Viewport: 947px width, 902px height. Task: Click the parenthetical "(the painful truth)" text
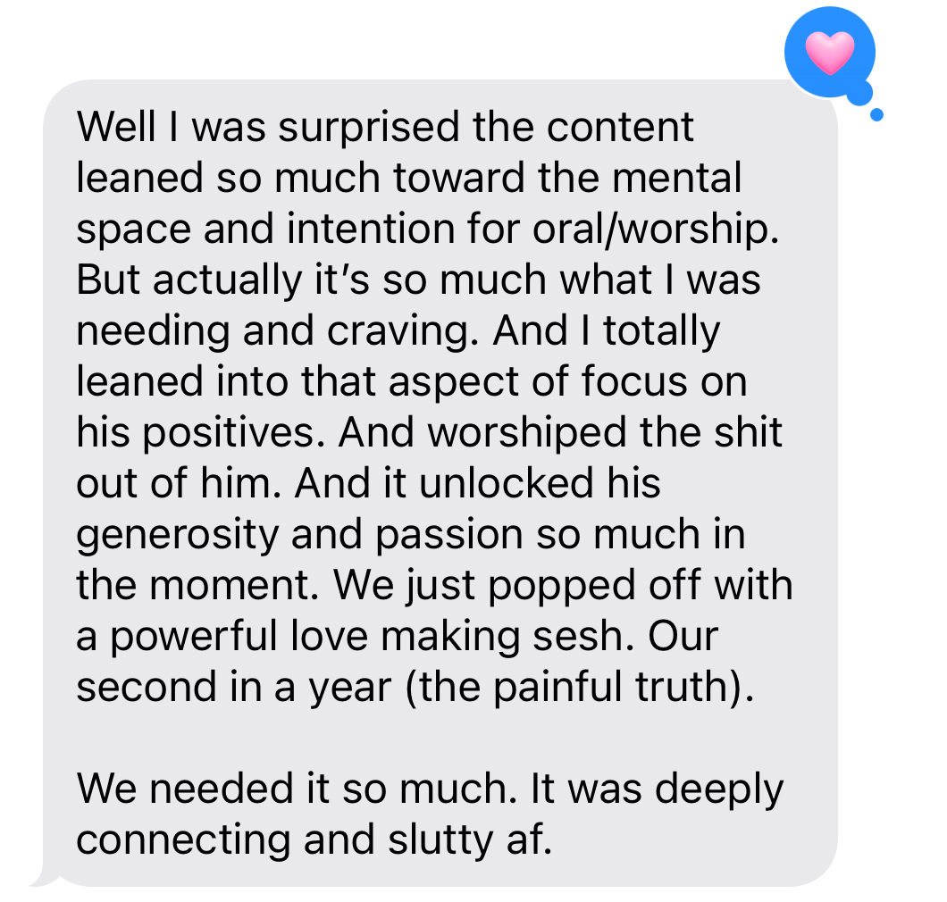tap(579, 689)
